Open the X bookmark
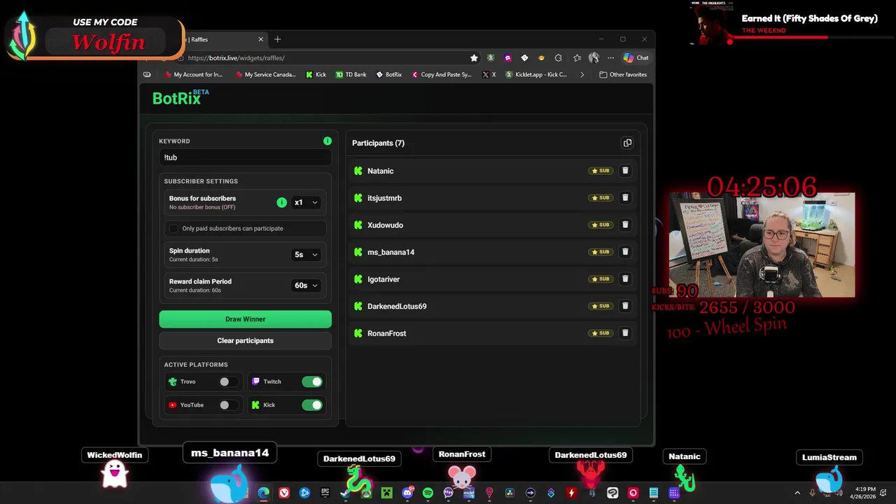The width and height of the screenshot is (896, 504). tap(489, 75)
